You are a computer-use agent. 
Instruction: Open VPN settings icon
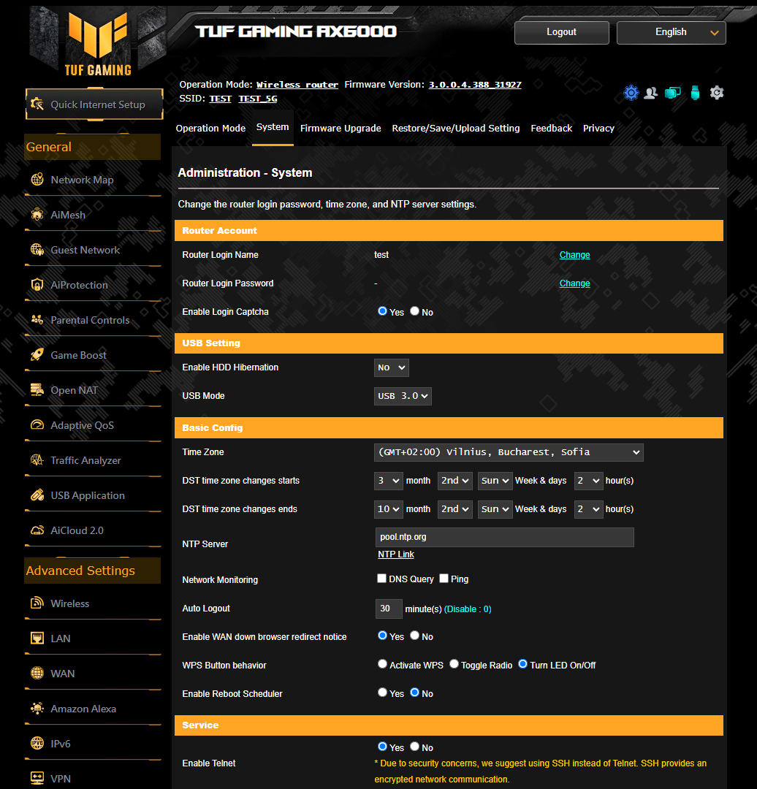click(x=37, y=779)
